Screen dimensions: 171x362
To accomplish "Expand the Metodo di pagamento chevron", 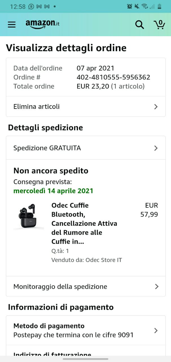I will (156, 330).
